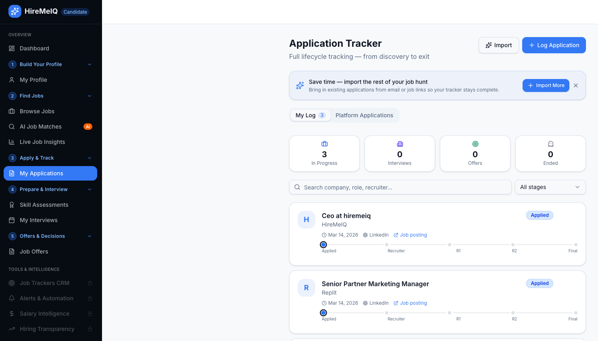Open Live Job Insights in the sidebar
The height and width of the screenshot is (341, 598).
pos(50,142)
